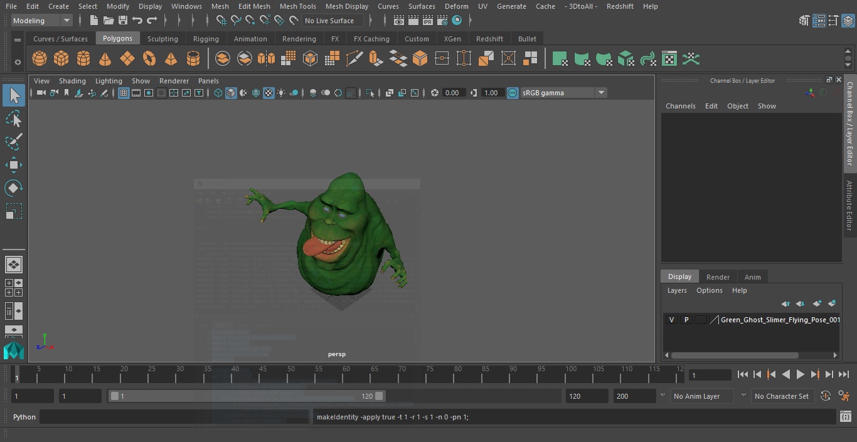
Task: Click the New Scene file icon
Action: (x=93, y=21)
